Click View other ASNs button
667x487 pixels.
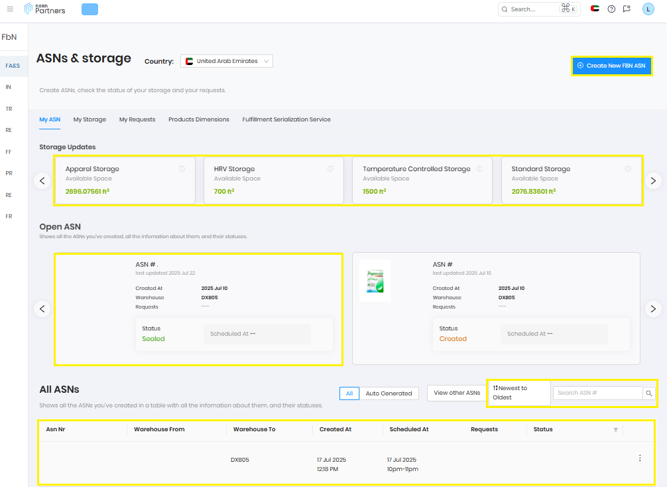click(457, 393)
